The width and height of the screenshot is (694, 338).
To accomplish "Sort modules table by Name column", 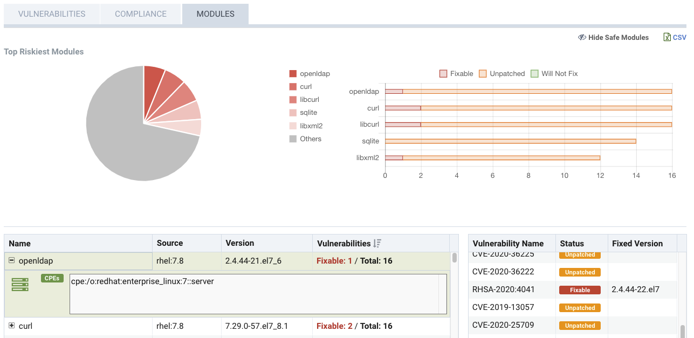I will (x=20, y=244).
